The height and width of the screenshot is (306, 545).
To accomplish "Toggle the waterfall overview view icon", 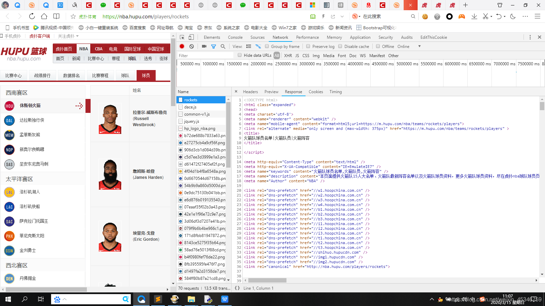I will coord(258,46).
